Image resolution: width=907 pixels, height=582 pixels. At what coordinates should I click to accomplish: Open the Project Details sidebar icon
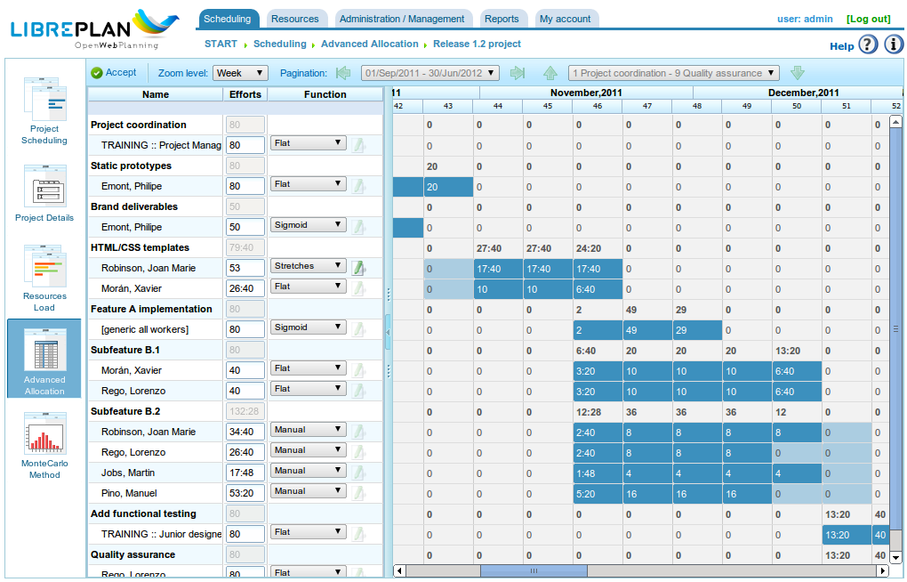pos(44,186)
